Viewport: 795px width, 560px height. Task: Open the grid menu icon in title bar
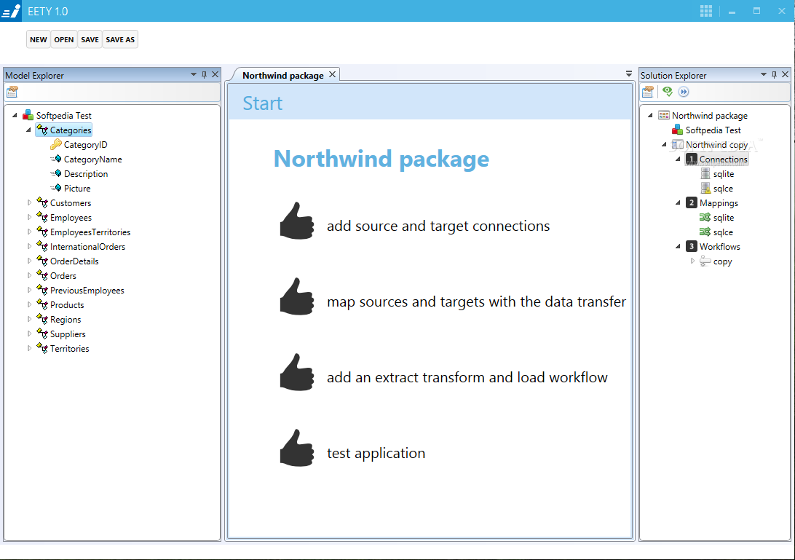point(705,11)
